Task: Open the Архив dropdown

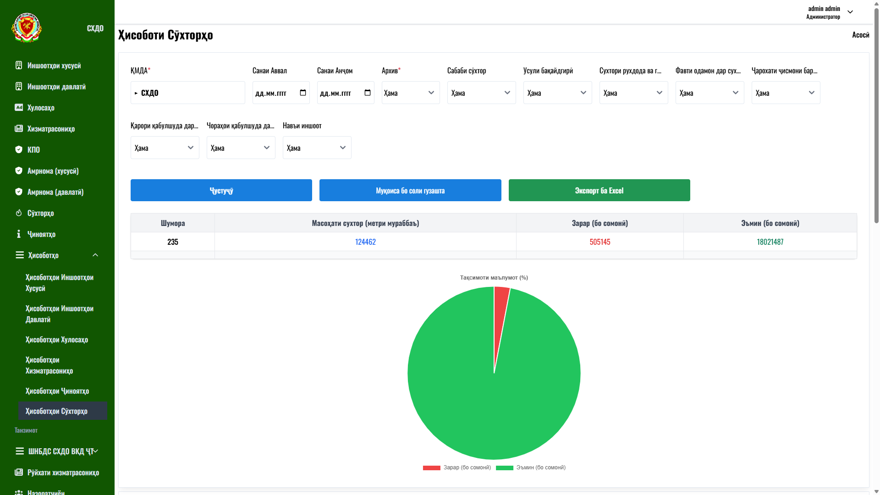Action: pos(411,93)
